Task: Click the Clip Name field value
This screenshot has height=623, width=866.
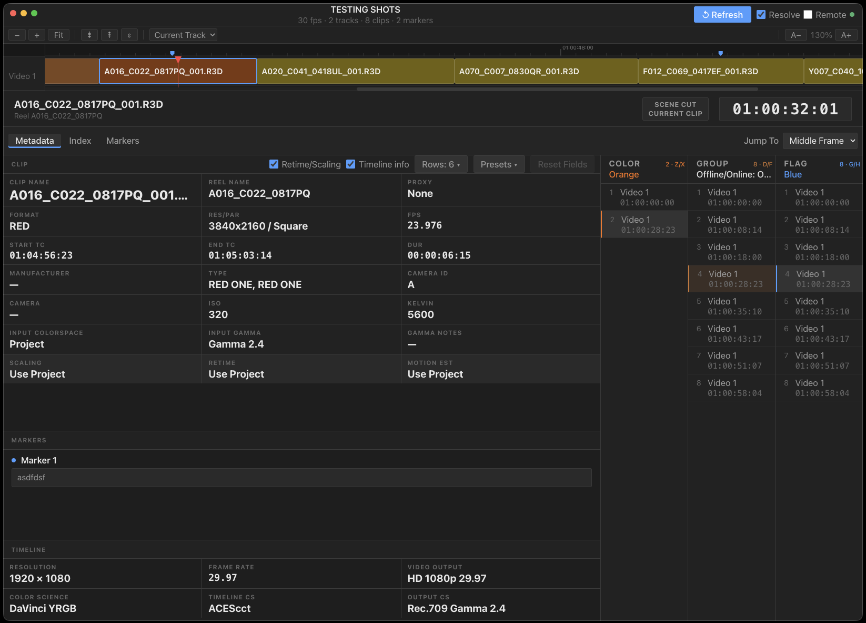Action: [x=98, y=195]
